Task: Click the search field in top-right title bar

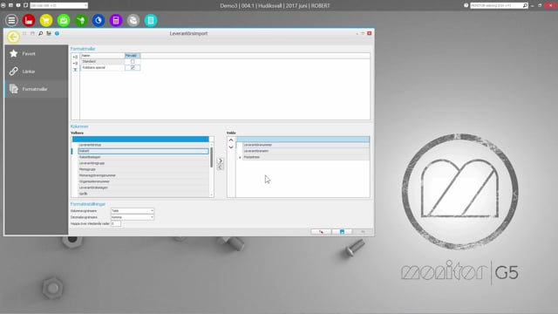Action: point(496,5)
